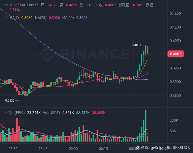Click the 0.4033 high price marker
This screenshot has height=153, width=193.
pyautogui.click(x=136, y=45)
